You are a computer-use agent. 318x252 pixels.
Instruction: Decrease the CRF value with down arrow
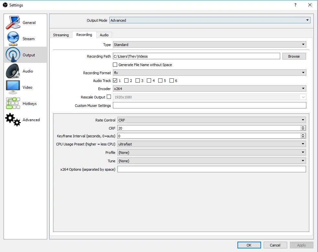pyautogui.click(x=303, y=129)
